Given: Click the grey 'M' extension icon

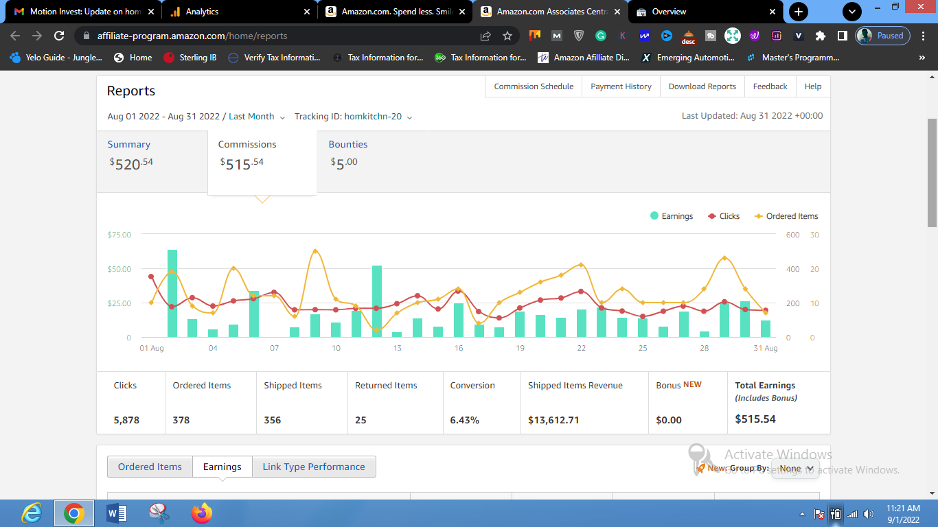Looking at the screenshot, I should [x=557, y=36].
